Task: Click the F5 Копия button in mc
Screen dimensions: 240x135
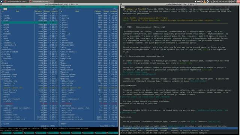Action: 53,133
